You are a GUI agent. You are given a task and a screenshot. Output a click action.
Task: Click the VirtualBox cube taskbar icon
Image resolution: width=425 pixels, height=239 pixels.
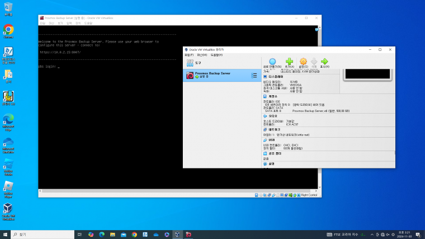coord(177,235)
